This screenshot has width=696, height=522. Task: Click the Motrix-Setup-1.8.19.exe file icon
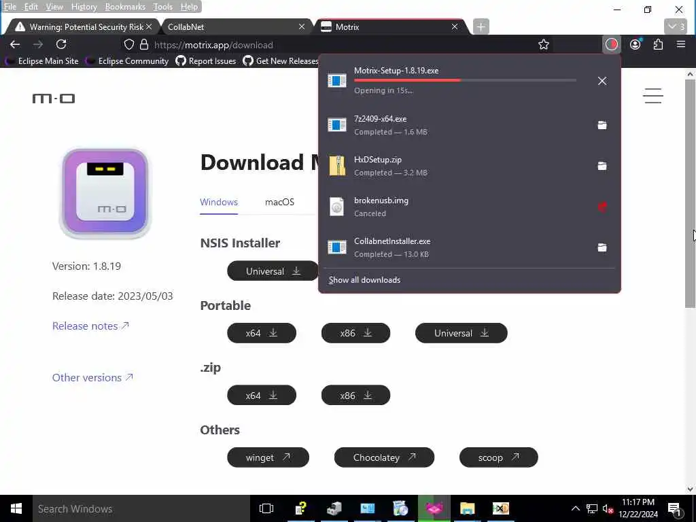(x=337, y=81)
